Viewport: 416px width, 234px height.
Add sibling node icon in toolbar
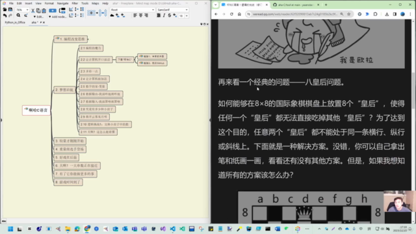point(62,10)
